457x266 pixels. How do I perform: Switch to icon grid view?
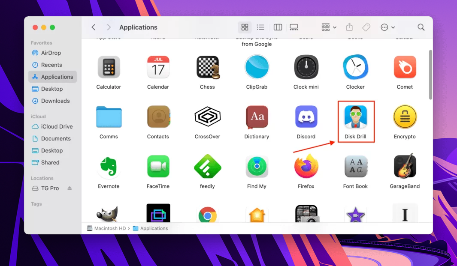point(245,27)
